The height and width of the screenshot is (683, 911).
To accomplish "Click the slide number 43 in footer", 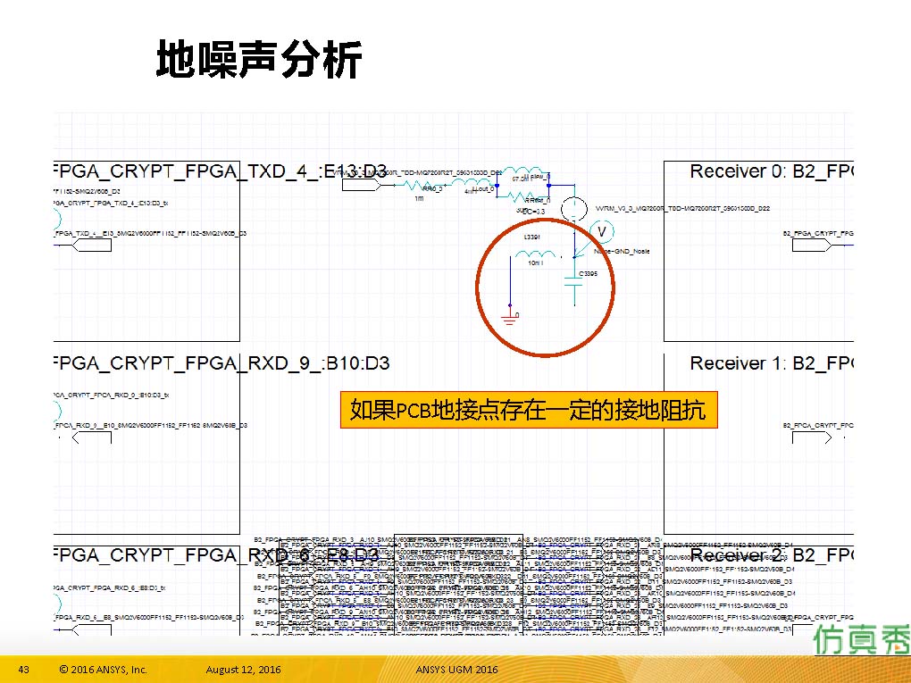I will (24, 670).
